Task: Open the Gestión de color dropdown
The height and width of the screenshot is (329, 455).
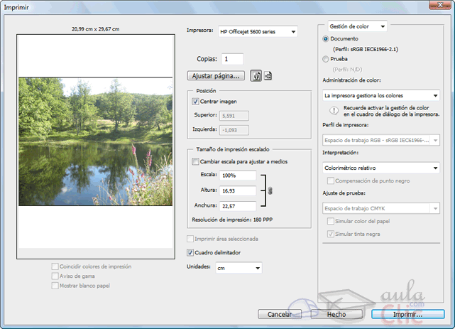Action: click(x=357, y=26)
